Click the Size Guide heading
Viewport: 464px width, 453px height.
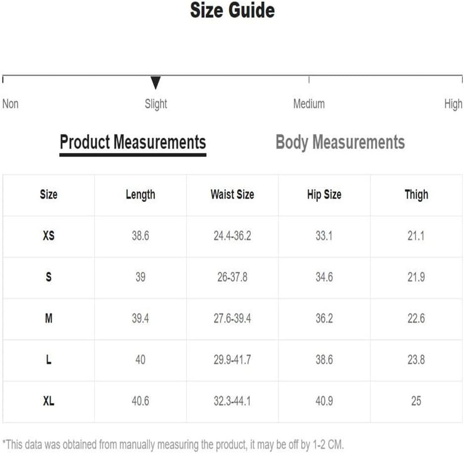tap(232, 10)
